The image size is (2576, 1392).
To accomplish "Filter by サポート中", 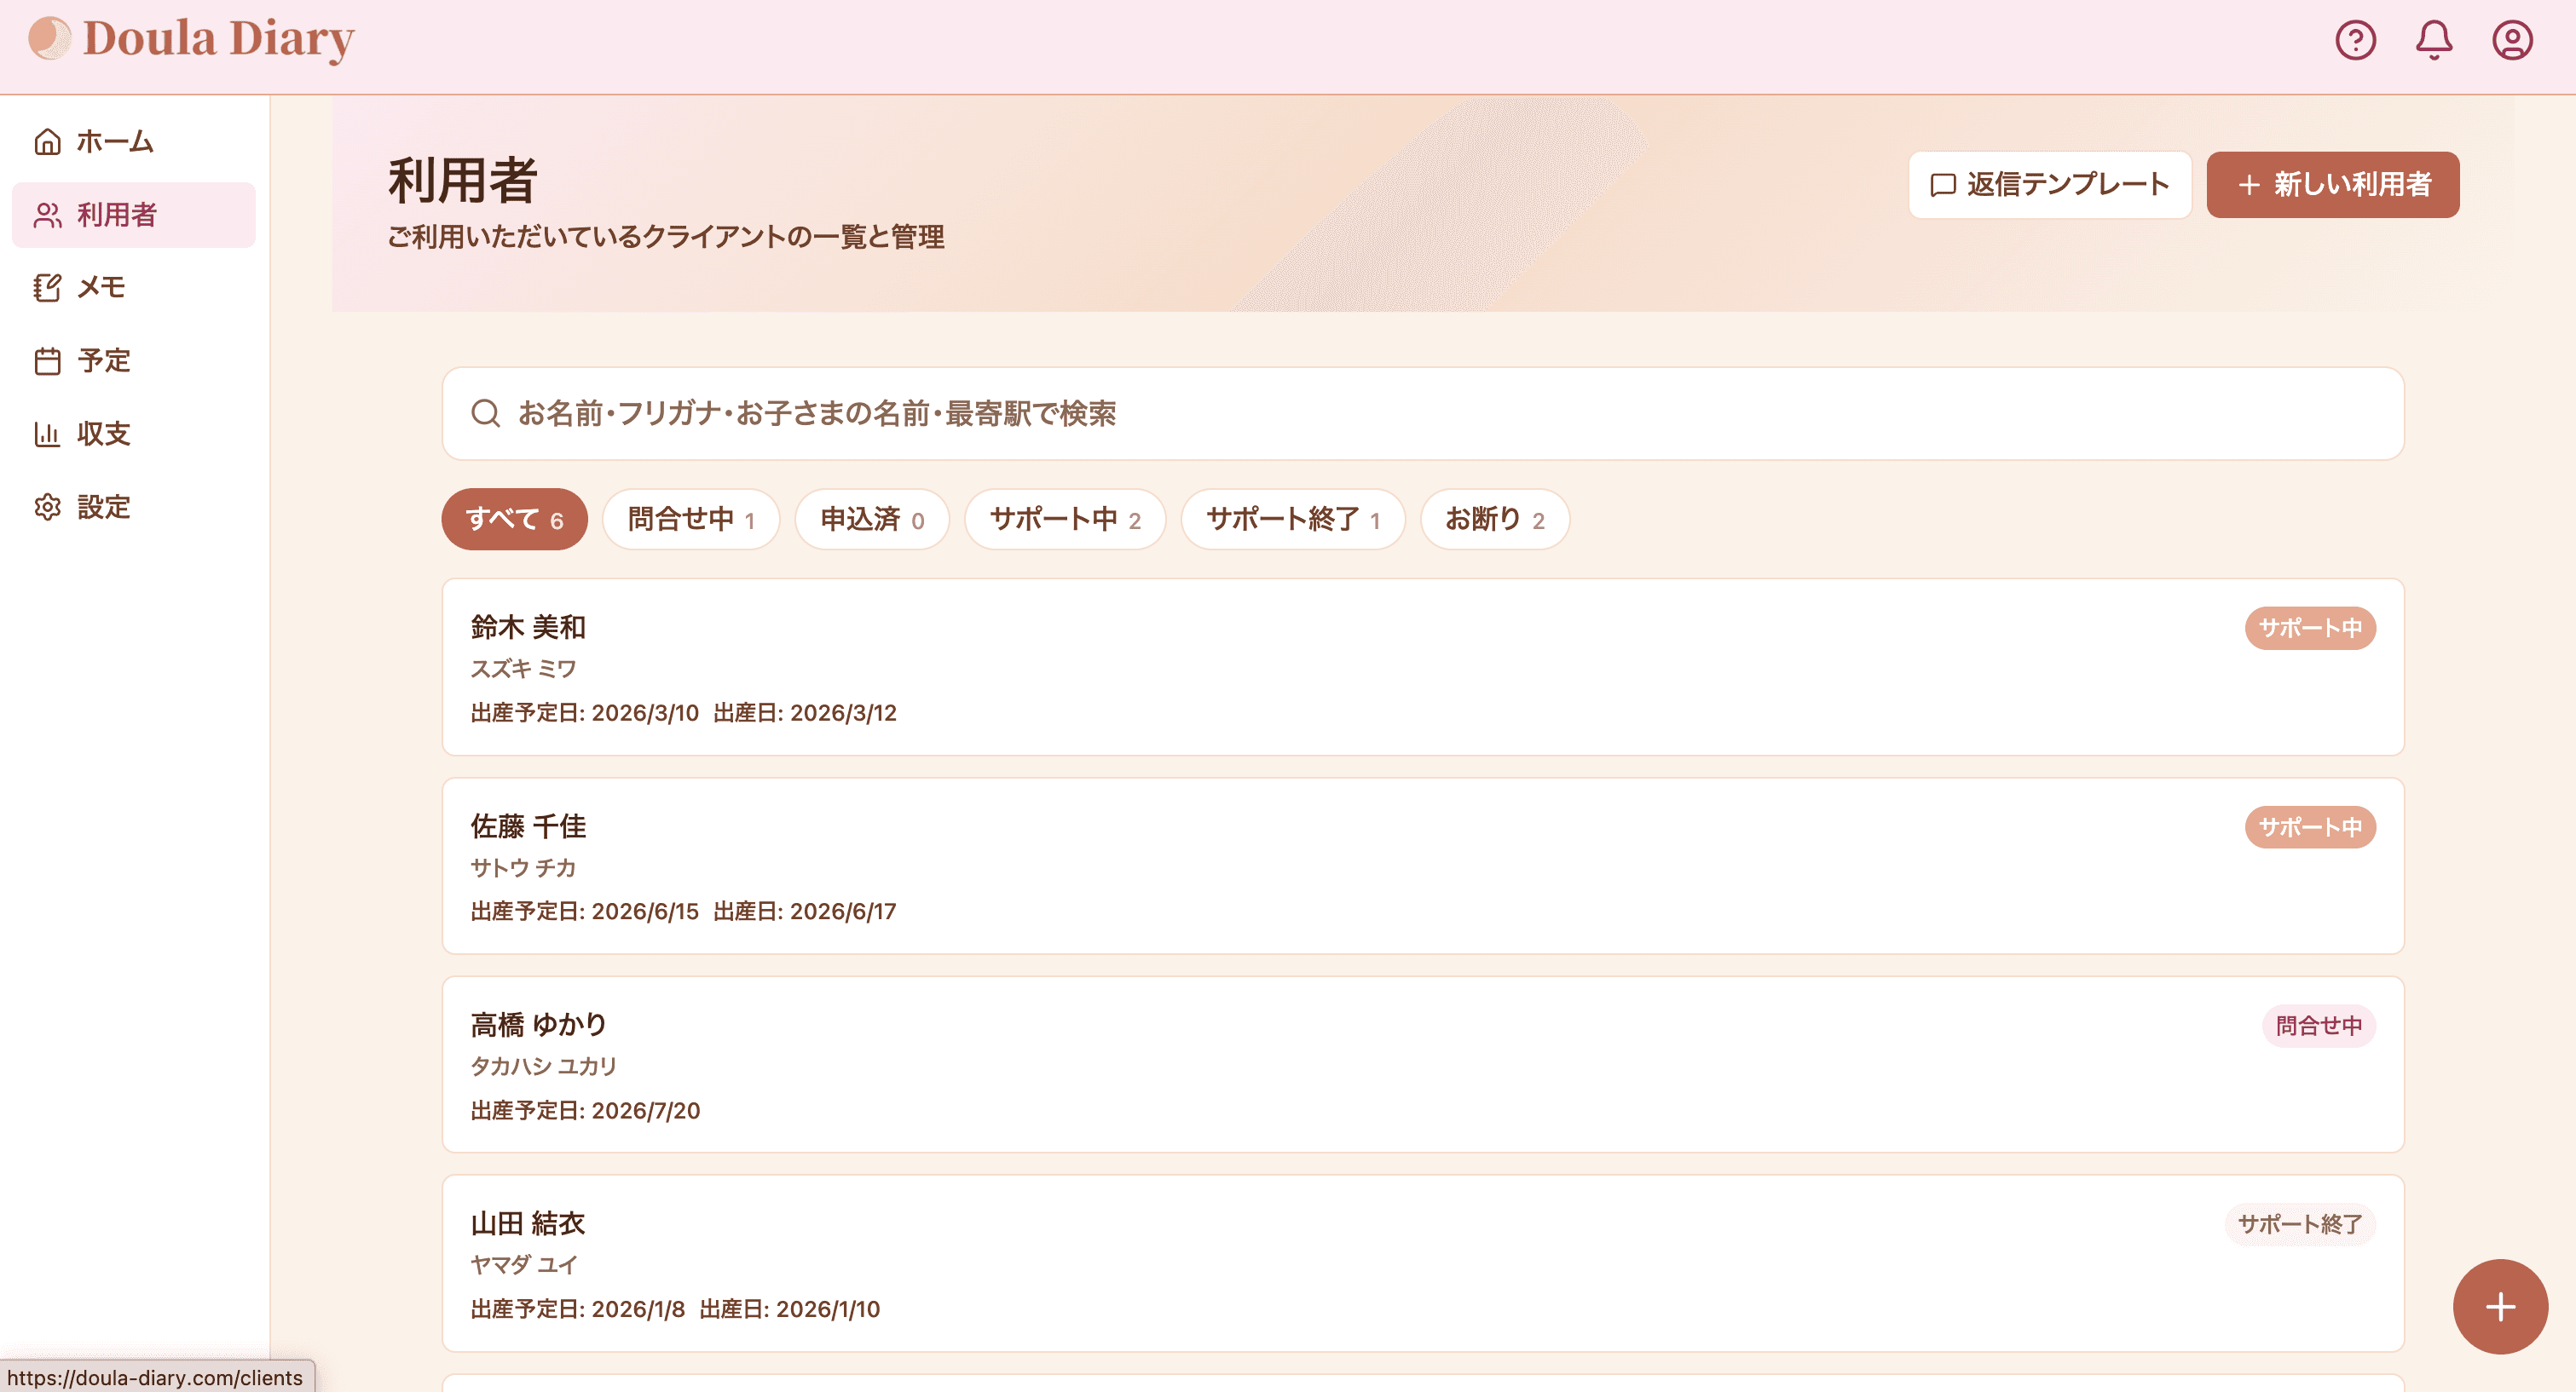I will 1065,519.
